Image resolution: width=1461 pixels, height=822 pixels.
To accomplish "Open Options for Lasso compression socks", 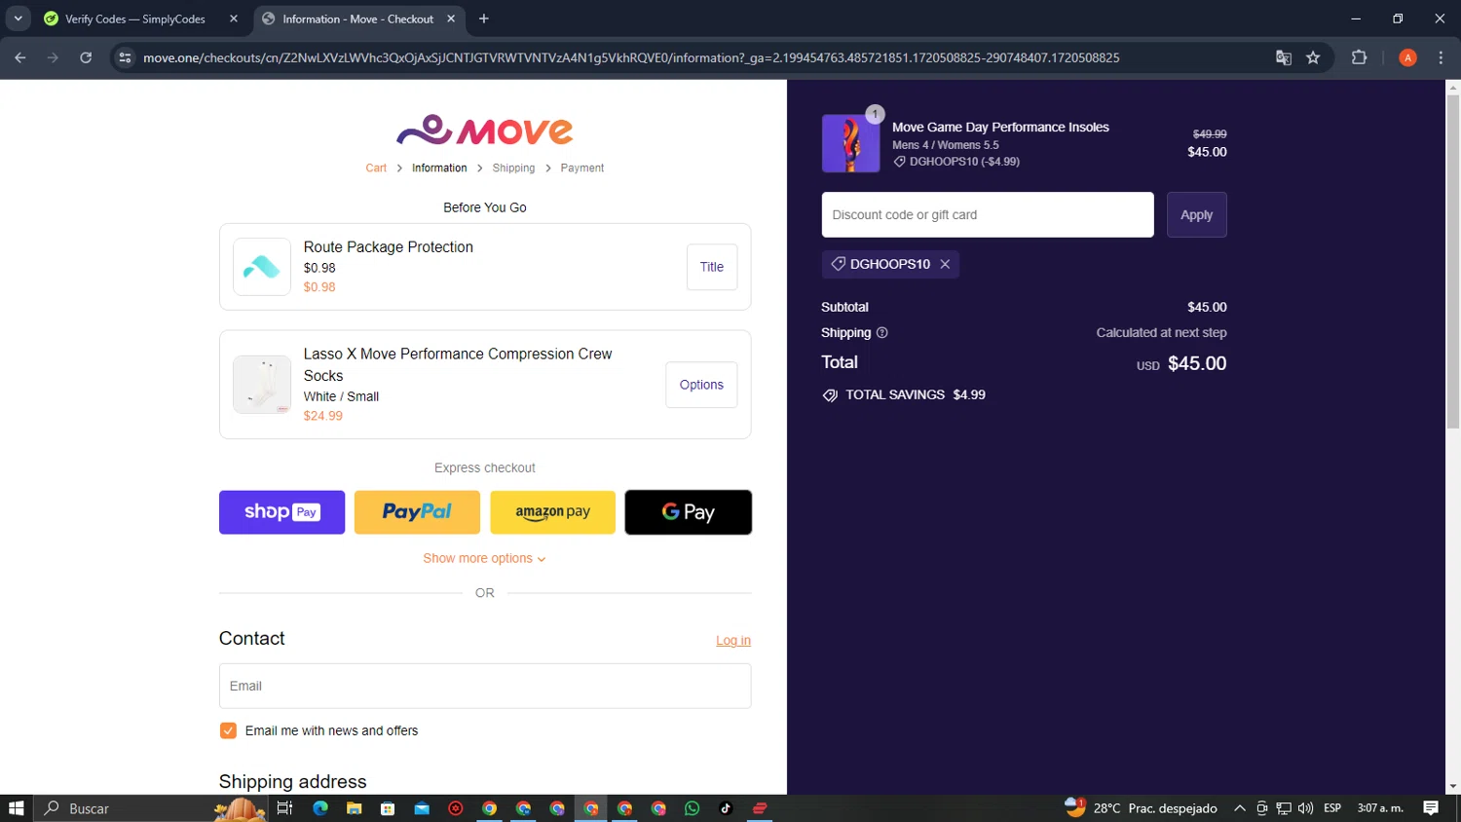I will [701, 385].
